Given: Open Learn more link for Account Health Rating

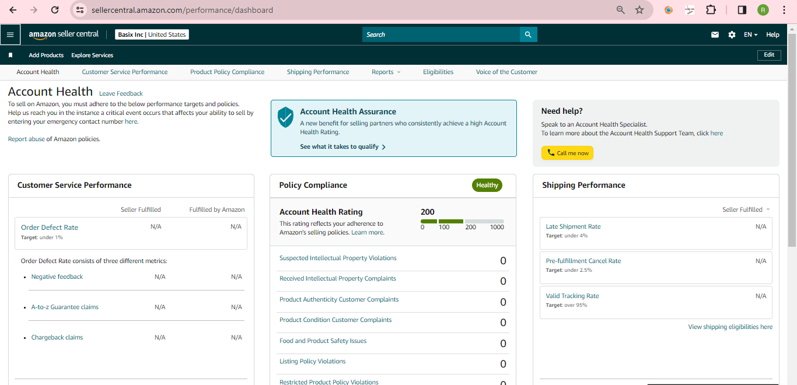Looking at the screenshot, I should point(367,232).
